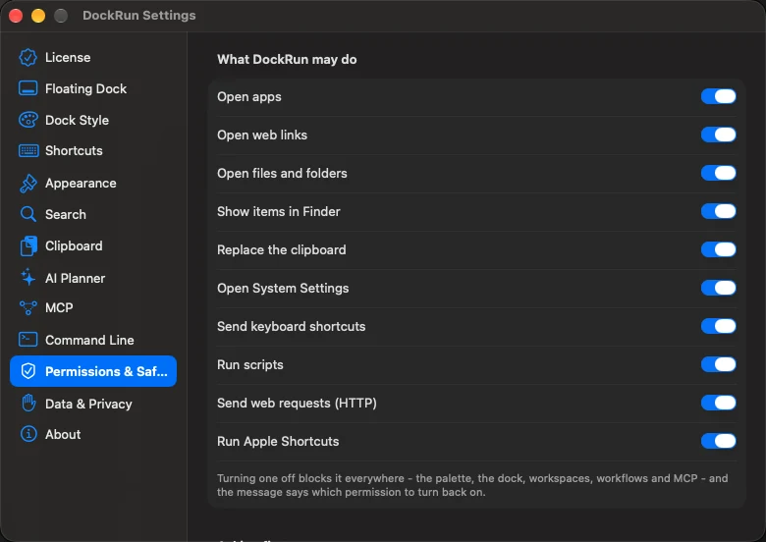
Task: Select Permissions & Safety sidebar item
Action: 93,371
